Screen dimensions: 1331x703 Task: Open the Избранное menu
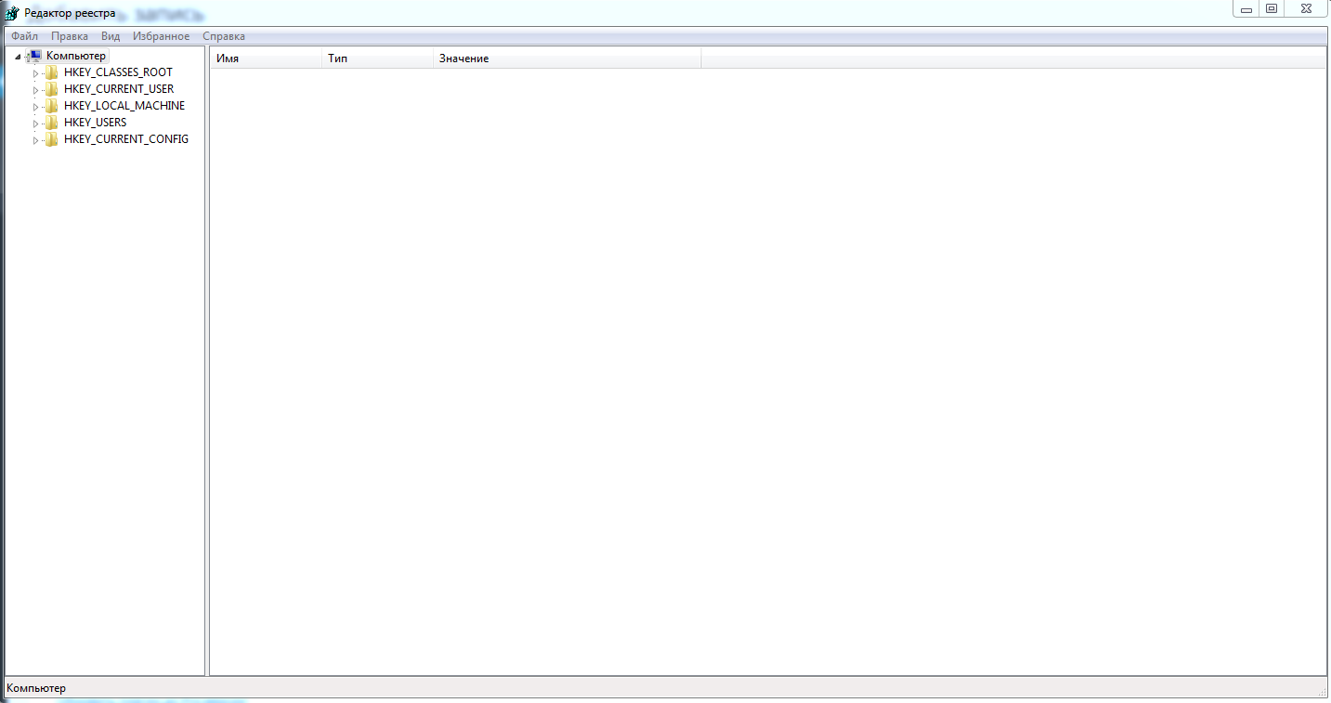pyautogui.click(x=161, y=36)
